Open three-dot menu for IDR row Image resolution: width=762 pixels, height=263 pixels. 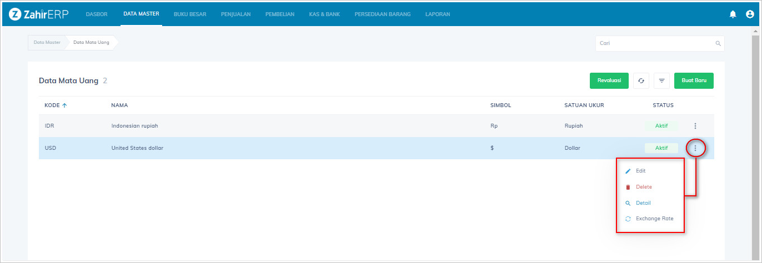coord(695,126)
